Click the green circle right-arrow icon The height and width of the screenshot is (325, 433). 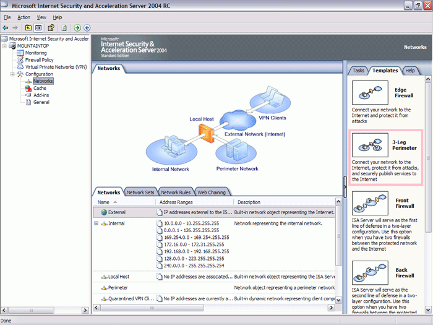click(77, 28)
